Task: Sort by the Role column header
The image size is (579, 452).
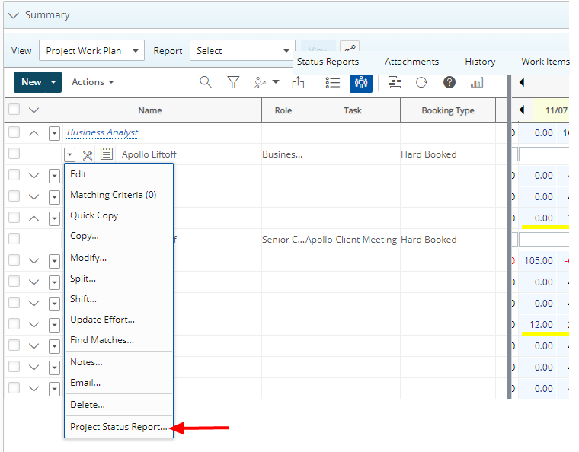Action: [x=283, y=110]
